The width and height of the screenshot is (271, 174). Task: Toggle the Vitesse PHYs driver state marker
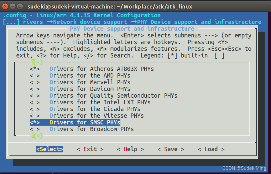click(x=35, y=116)
